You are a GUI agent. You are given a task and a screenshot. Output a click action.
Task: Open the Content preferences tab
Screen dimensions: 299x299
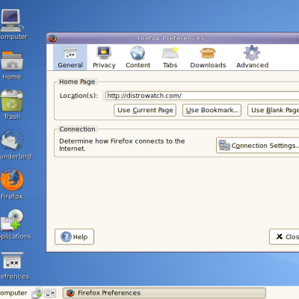[x=138, y=58]
